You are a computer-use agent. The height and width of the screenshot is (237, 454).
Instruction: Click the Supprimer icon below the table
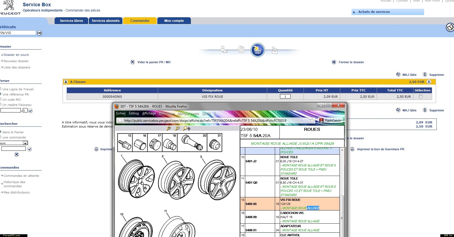coord(425,110)
